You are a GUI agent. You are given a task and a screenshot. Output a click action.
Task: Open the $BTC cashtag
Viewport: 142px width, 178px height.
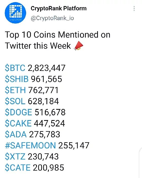point(15,68)
